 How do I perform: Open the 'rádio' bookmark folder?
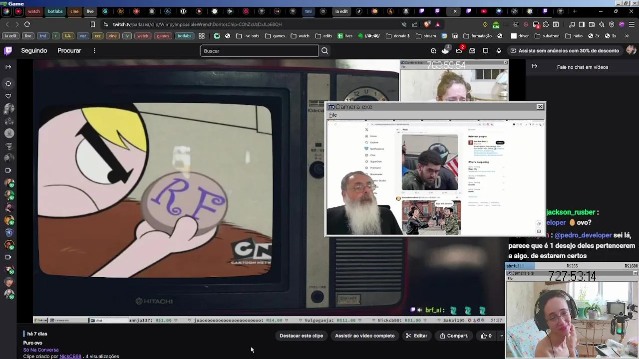[x=574, y=36]
